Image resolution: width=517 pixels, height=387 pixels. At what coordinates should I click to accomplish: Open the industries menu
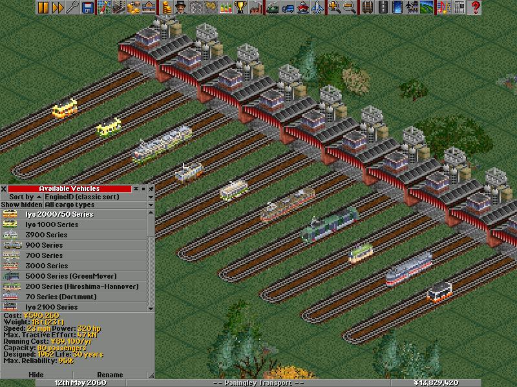pyautogui.click(x=255, y=7)
